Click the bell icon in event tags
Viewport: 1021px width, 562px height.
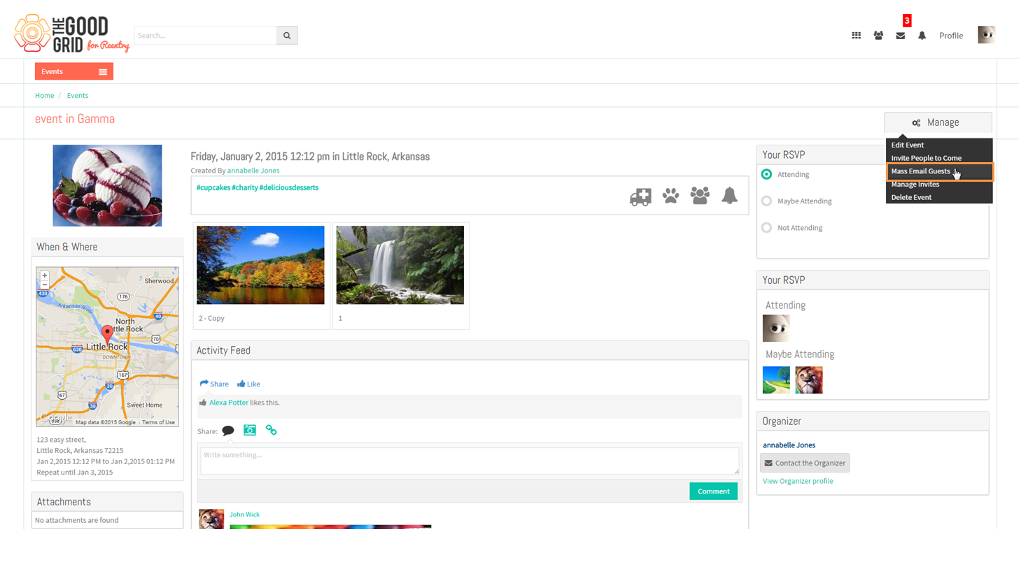pos(729,196)
